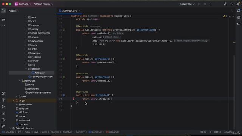
Task: Open the Notifications bell icon
Action: pos(239,11)
